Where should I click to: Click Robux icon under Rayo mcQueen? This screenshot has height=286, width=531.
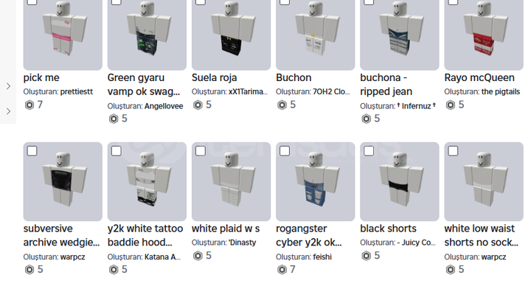pyautogui.click(x=451, y=105)
